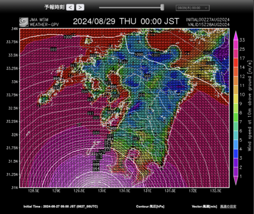Screen dimensions: 254x214
Task: Select the green 7–8 m/s legend swatch
Action: (236, 117)
